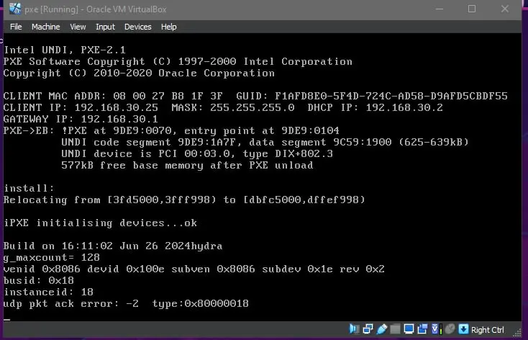Viewport: 528px width, 340px height.
Task: Open the Machine menu
Action: point(46,27)
